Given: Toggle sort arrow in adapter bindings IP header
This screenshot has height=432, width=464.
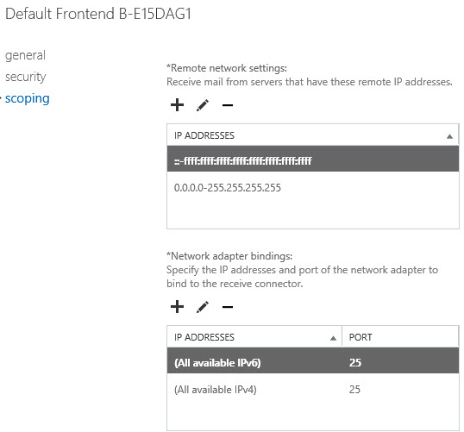Looking at the screenshot, I should (333, 338).
